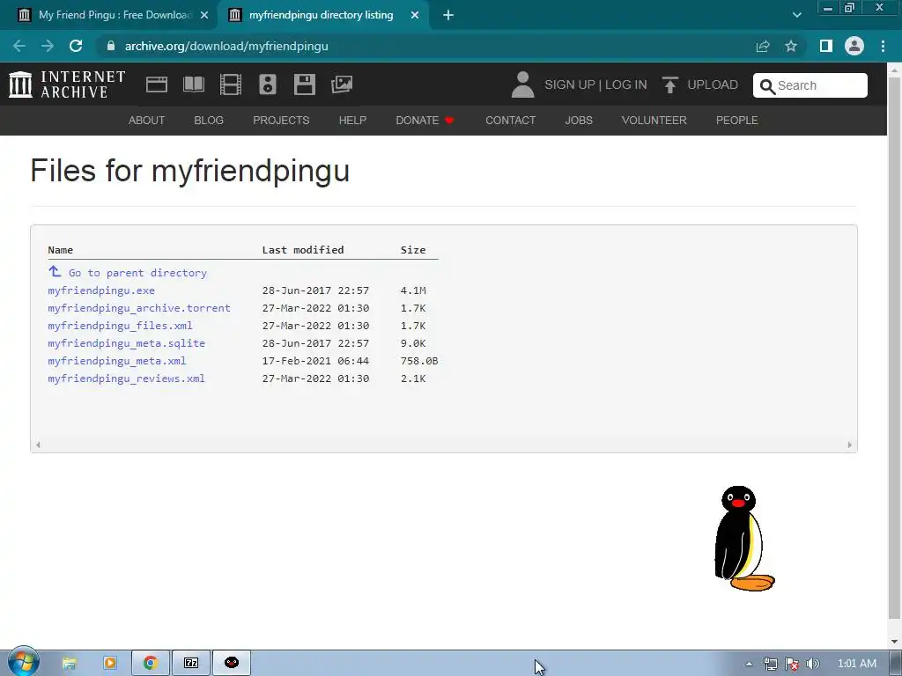902x676 pixels.
Task: Open Windows Explorer from the taskbar
Action: tap(69, 663)
